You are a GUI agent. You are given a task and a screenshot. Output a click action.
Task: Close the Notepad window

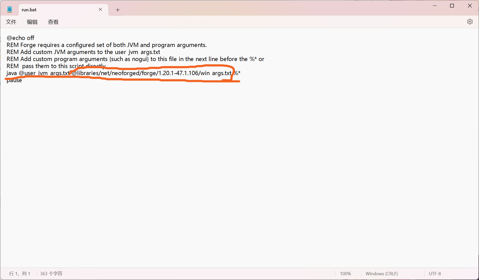click(x=469, y=6)
